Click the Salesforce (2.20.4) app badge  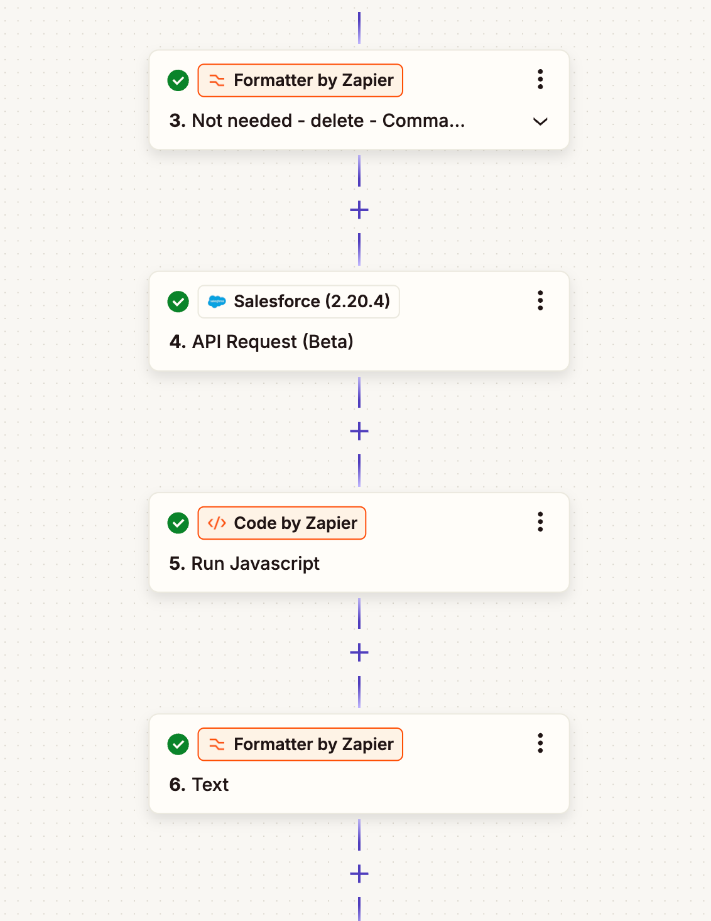[299, 302]
